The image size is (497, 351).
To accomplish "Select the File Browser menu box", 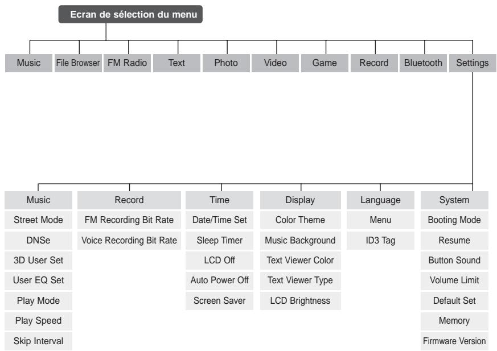I will click(78, 63).
